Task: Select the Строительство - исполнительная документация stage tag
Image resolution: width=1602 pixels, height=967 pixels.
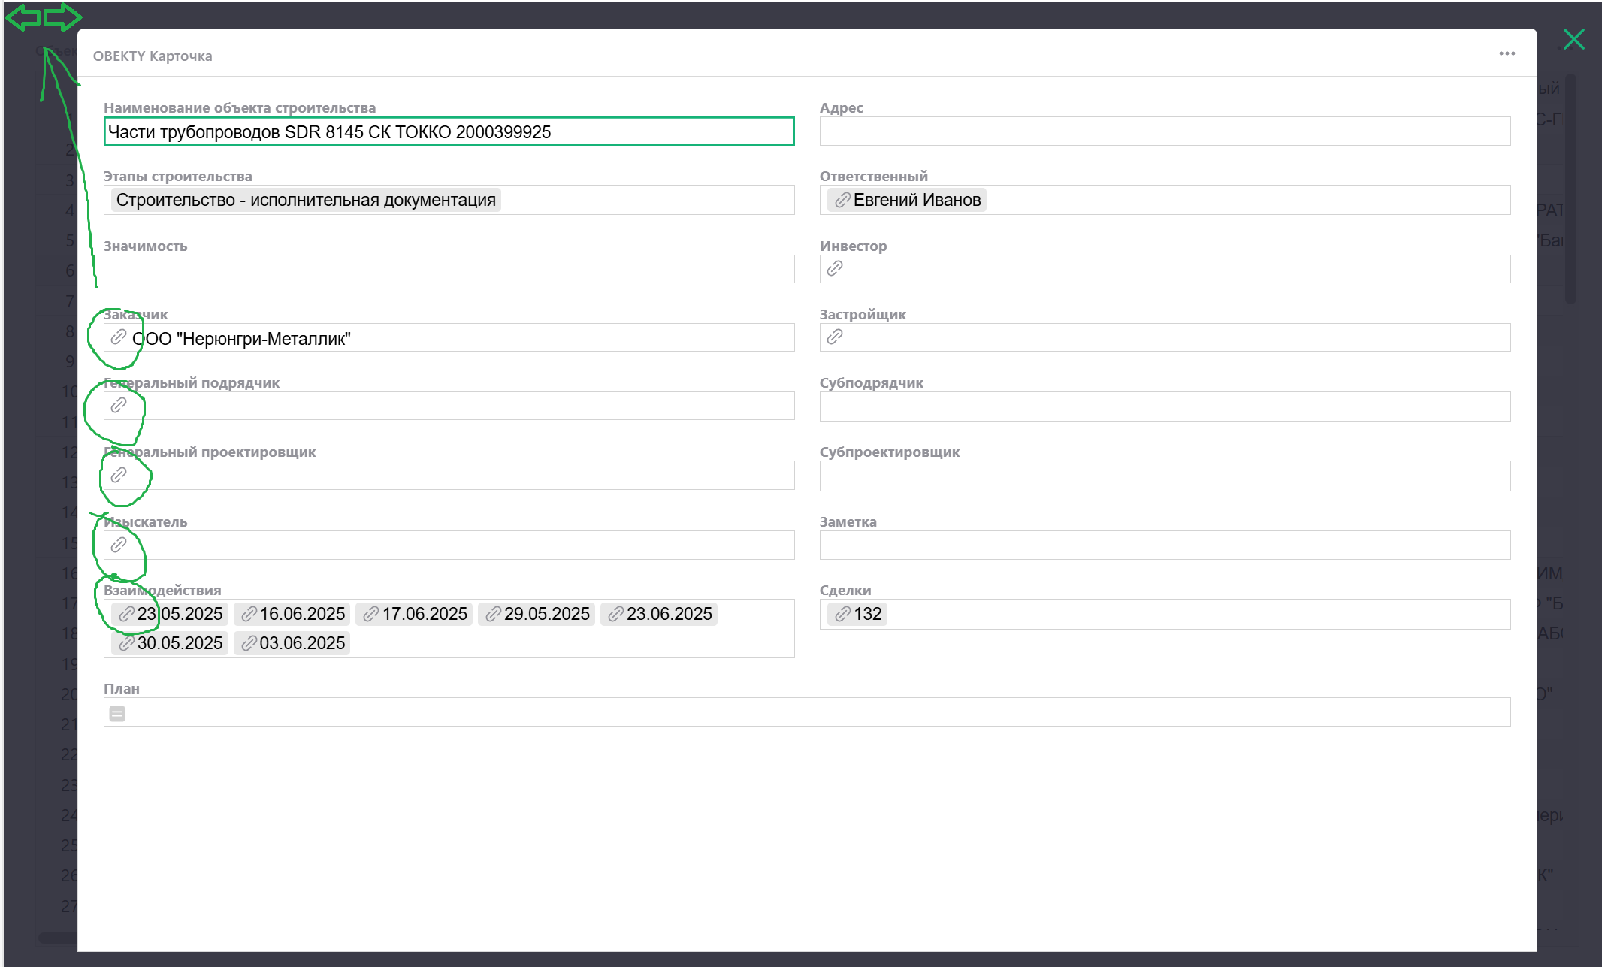Action: click(306, 200)
